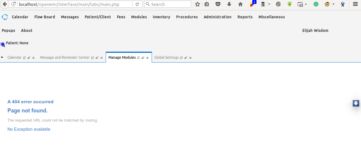Screen dimensions: 361x162
Task: Open the Firefox hamburger menu
Action: point(355,4)
